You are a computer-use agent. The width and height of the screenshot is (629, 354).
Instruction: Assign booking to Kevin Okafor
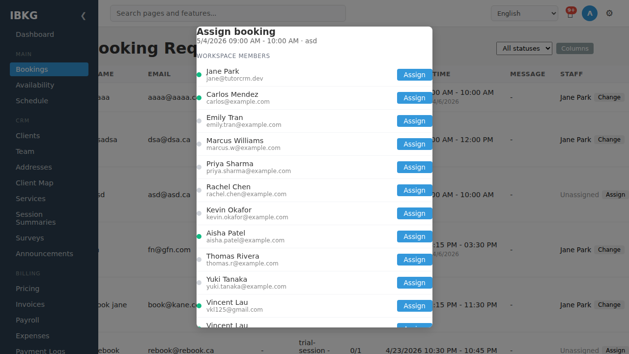[x=414, y=213]
